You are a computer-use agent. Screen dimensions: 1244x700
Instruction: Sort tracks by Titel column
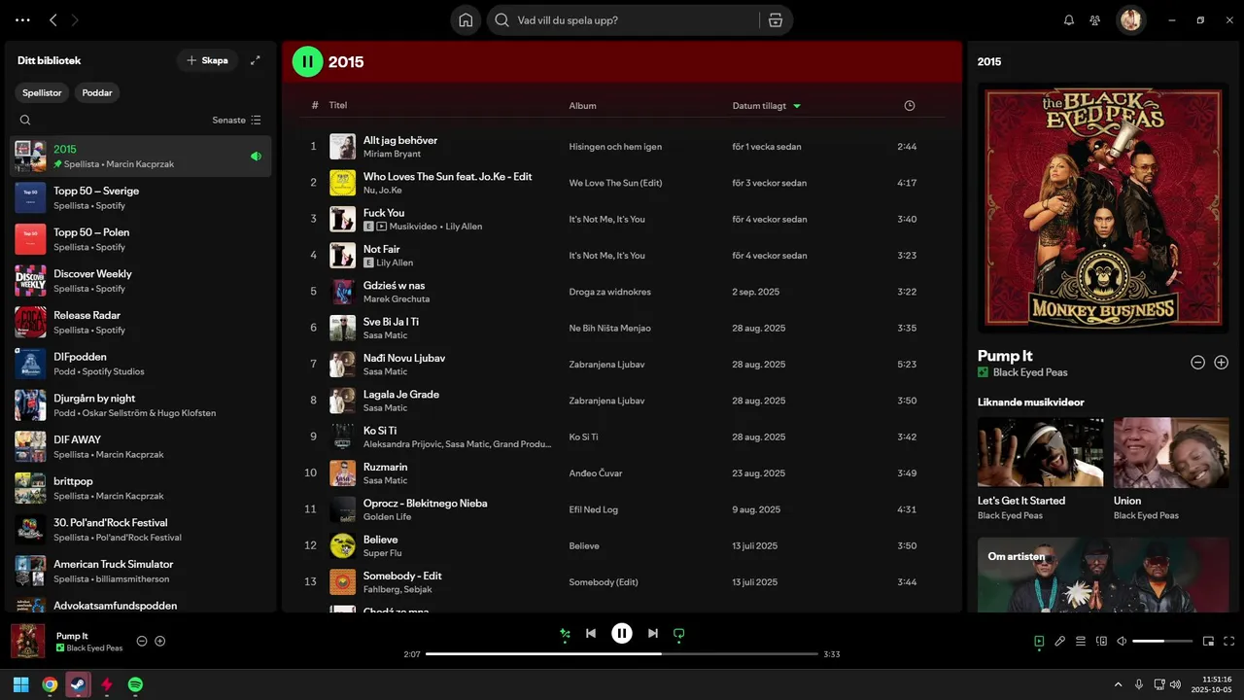[337, 105]
